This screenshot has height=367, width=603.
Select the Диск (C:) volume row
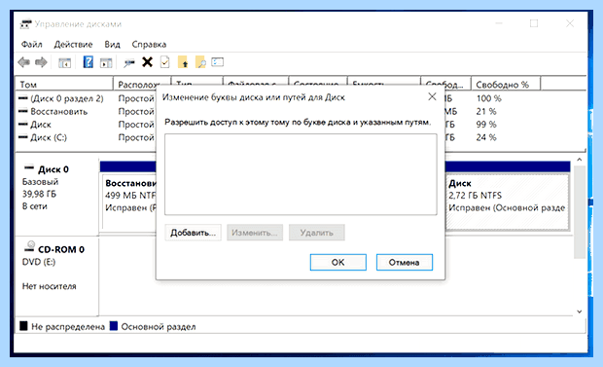(49, 137)
